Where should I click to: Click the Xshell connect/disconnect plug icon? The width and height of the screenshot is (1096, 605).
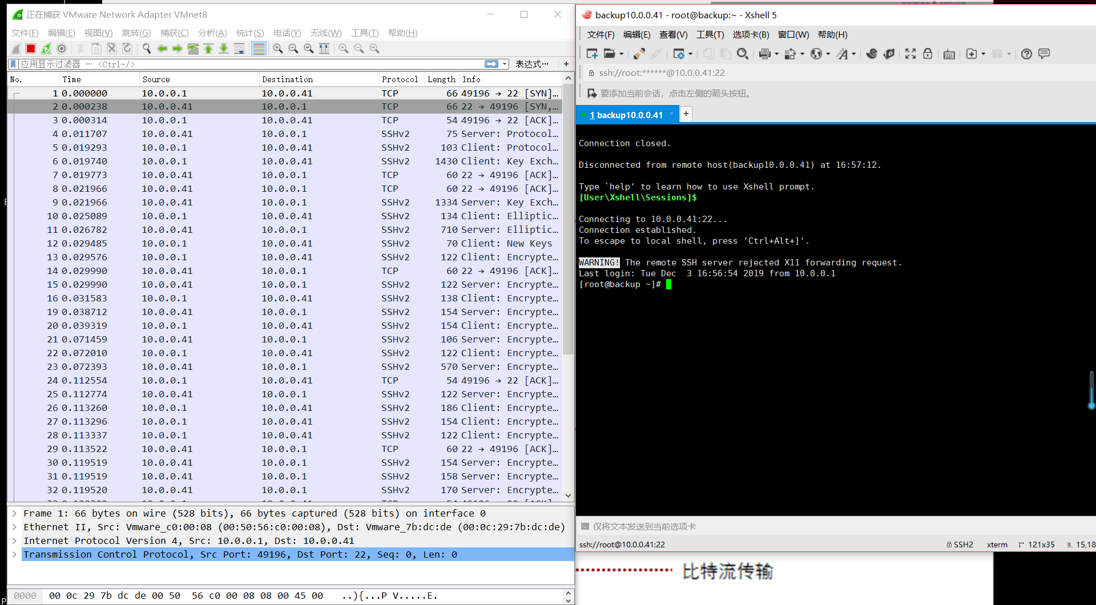[639, 54]
